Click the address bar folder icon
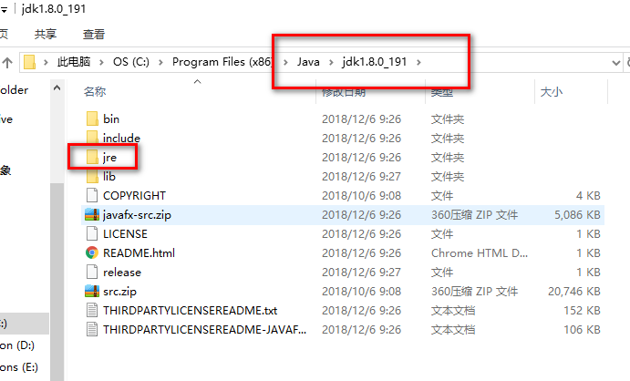The height and width of the screenshot is (381, 630). tap(29, 62)
